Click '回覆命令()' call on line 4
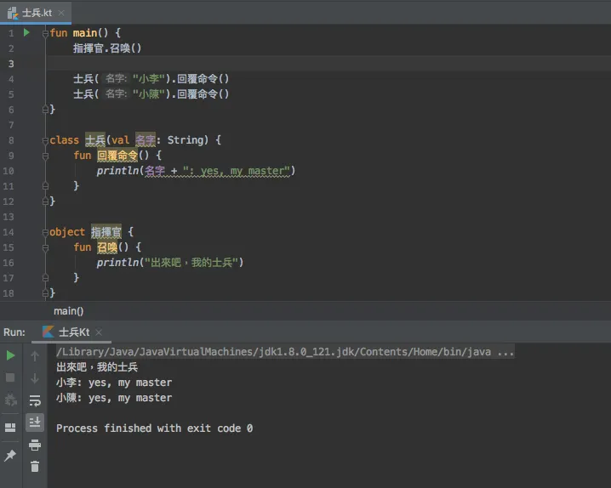The width and height of the screenshot is (611, 488). coord(203,79)
